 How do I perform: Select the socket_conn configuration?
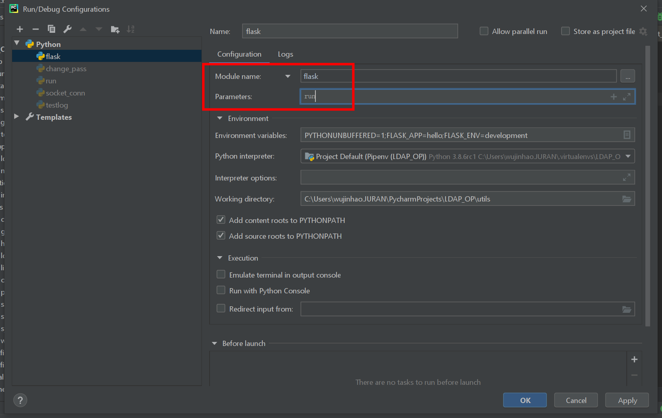[x=107, y=93]
